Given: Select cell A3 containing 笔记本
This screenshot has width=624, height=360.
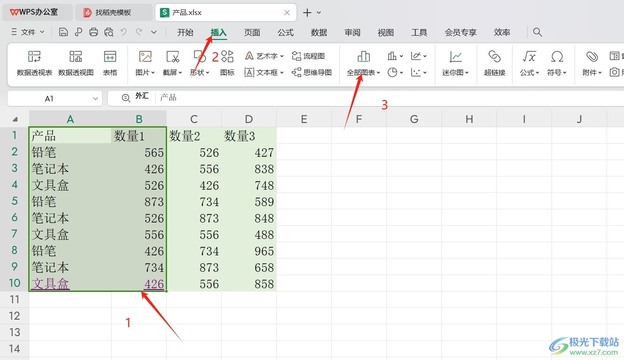Looking at the screenshot, I should pos(70,169).
